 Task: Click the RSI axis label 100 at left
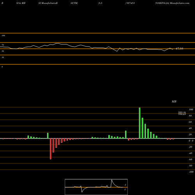click(x=3, y=35)
